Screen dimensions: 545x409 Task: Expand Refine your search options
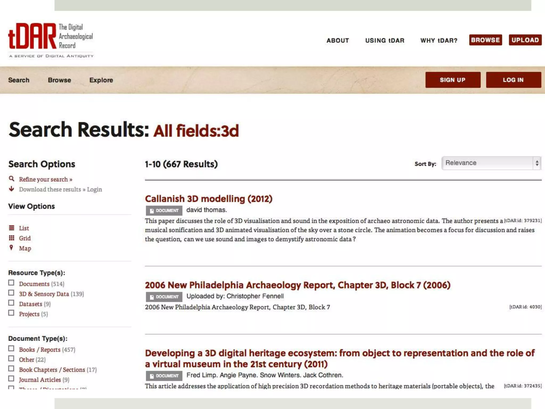(x=46, y=179)
